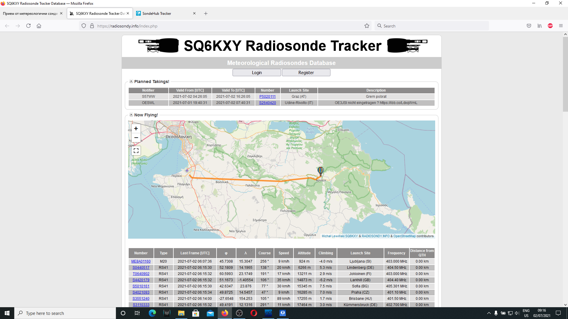The image size is (568, 319).
Task: Open the Adblock Plus toolbar icon
Action: [x=550, y=26]
